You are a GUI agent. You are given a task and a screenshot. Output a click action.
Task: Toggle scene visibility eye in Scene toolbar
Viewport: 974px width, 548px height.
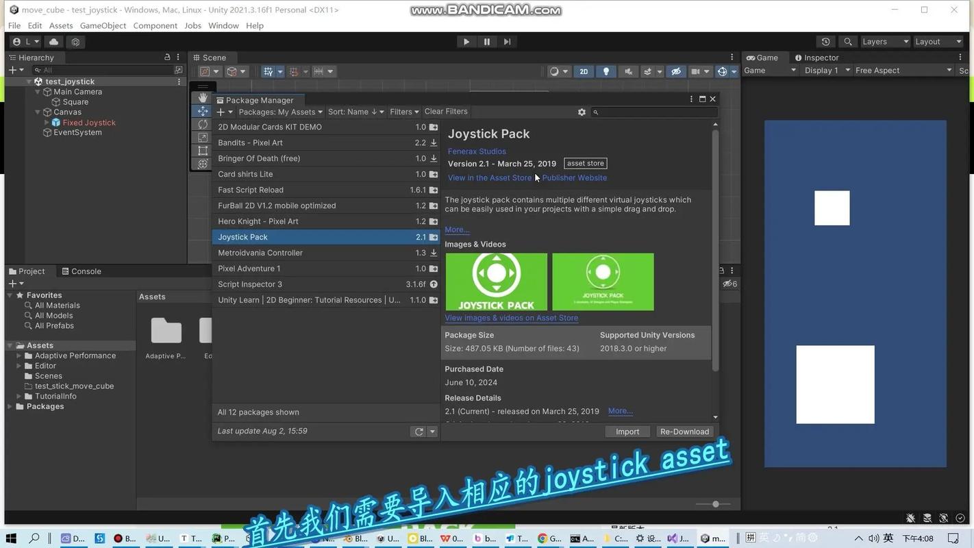click(675, 71)
